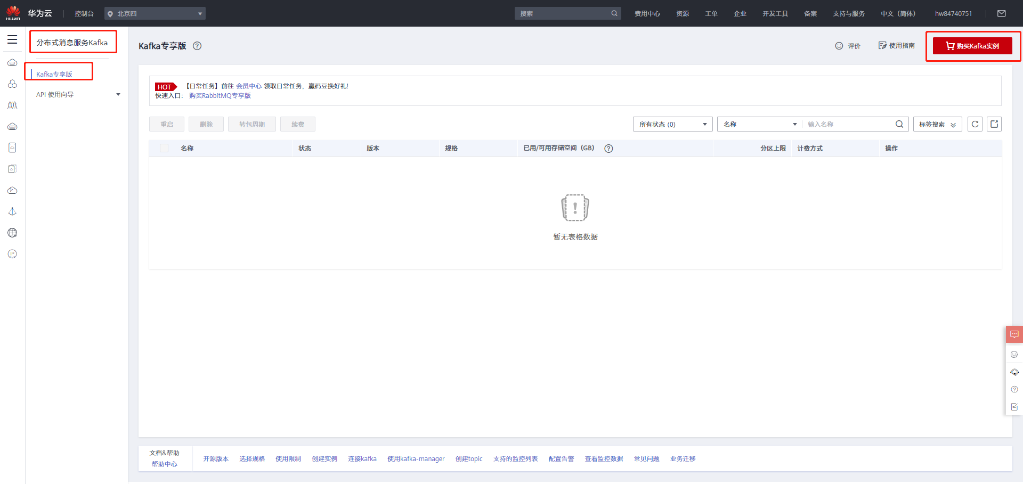Open the 开发工具 top menu
The image size is (1023, 484).
(775, 13)
